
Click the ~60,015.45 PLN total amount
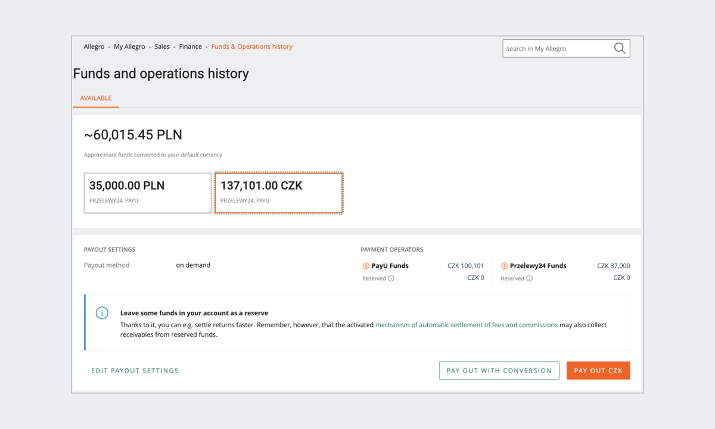(133, 135)
